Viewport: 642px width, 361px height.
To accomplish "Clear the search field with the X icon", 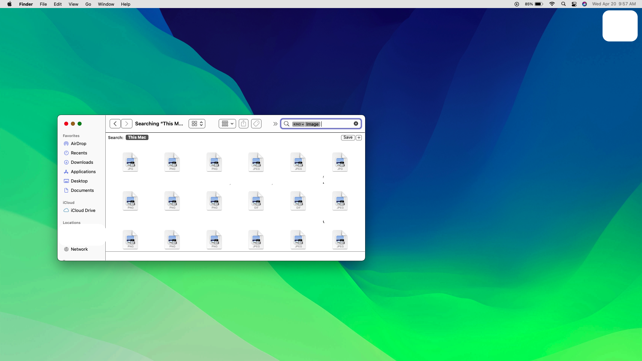I will [x=356, y=124].
